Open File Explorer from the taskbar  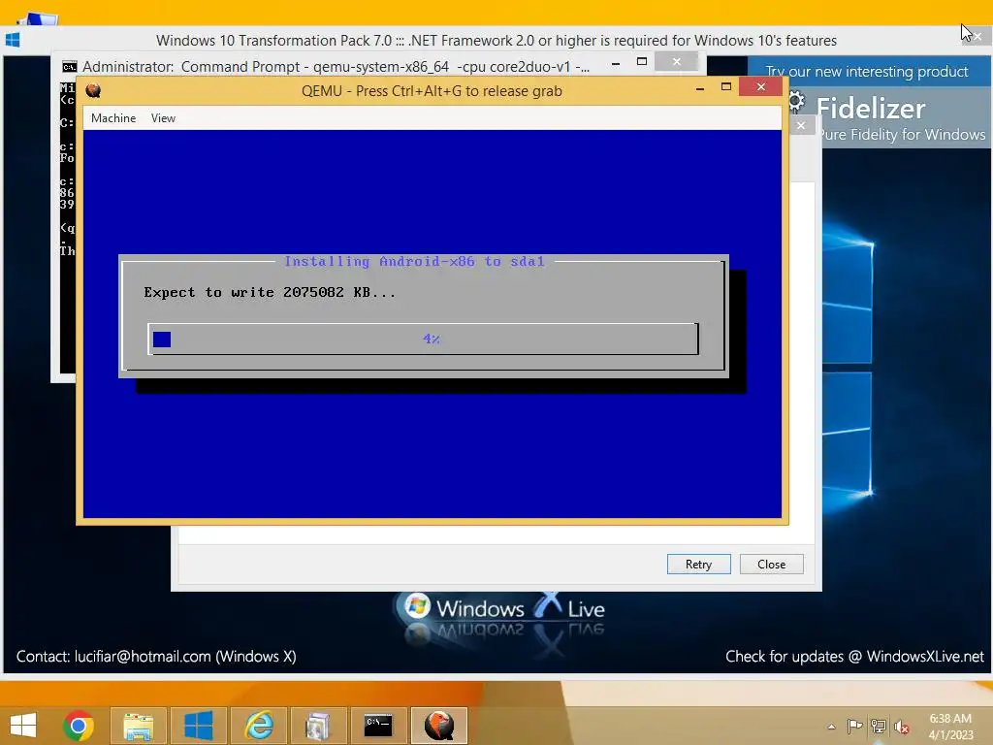coord(138,726)
